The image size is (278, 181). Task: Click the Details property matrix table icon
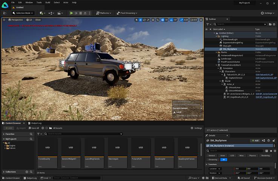pyautogui.click(x=266, y=151)
